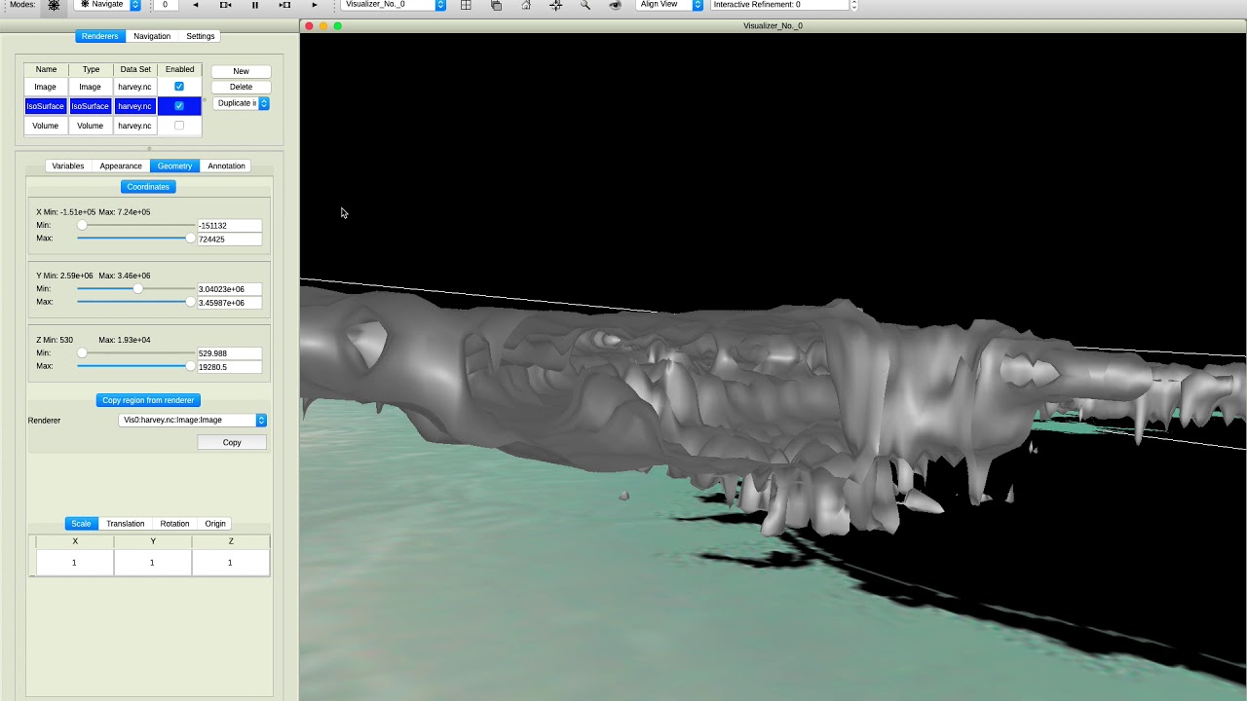Click the view-all crosshair icon

(555, 5)
